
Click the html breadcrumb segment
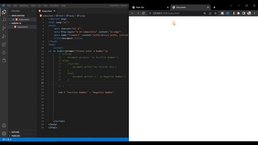coord(60,16)
